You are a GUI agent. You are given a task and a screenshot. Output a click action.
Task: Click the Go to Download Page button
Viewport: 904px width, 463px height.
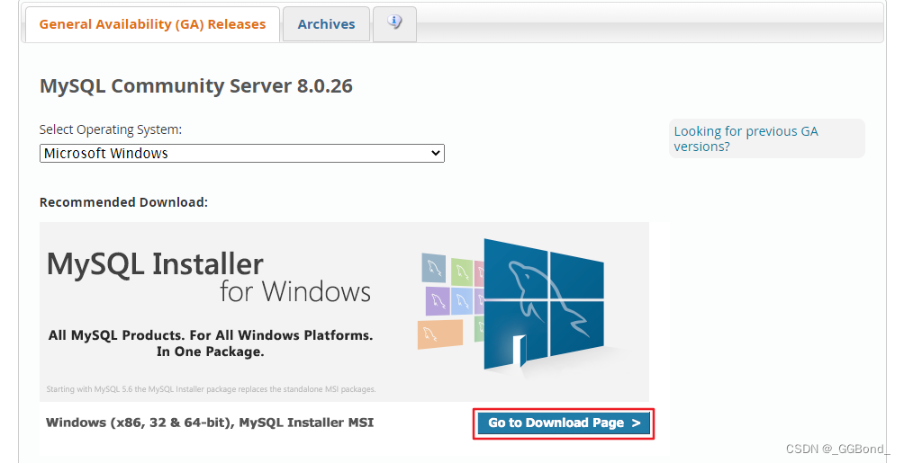[564, 423]
